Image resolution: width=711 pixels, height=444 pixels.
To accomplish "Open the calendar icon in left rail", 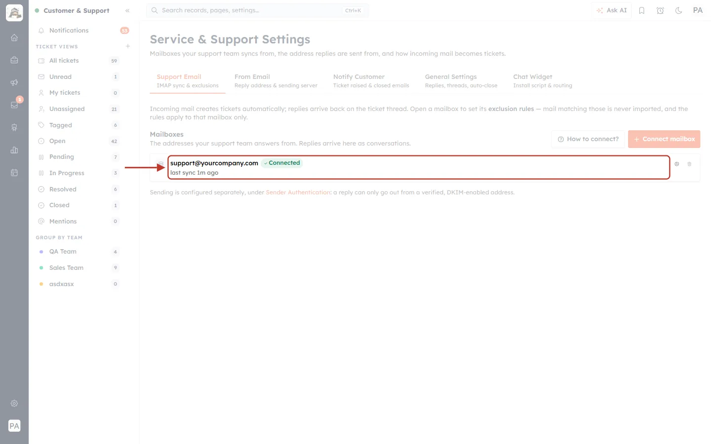I will click(14, 173).
